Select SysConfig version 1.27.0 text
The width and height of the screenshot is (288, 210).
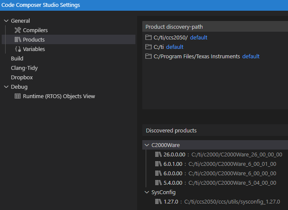click(171, 201)
